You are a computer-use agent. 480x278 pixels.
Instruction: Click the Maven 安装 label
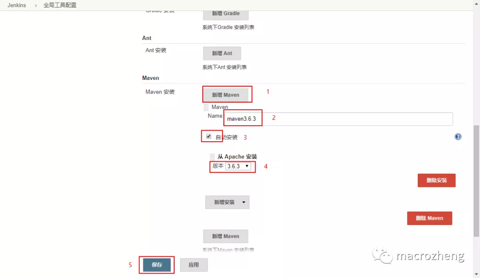[160, 92]
